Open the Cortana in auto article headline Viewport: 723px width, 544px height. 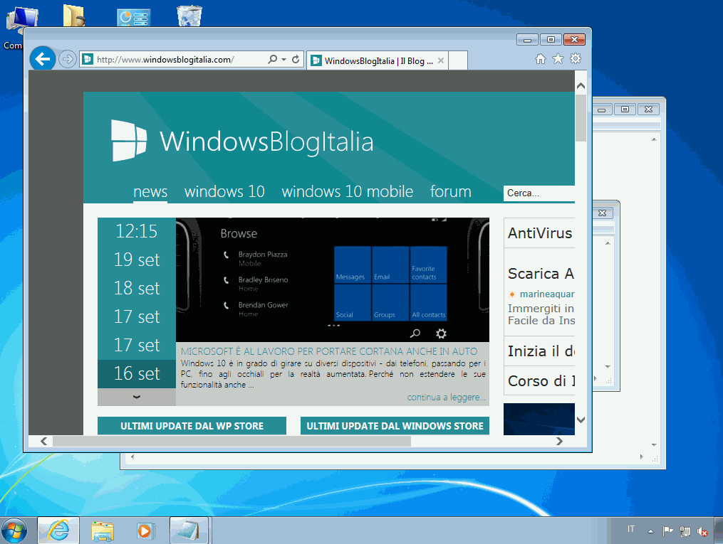pyautogui.click(x=329, y=351)
